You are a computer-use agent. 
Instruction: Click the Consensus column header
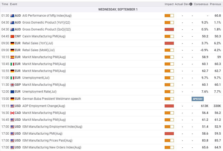[201, 4]
